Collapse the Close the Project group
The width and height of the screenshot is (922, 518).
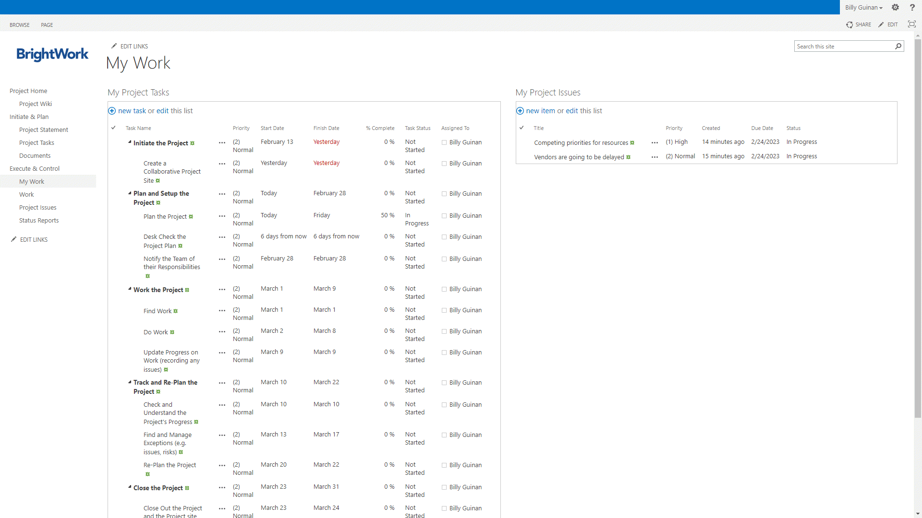tap(130, 487)
